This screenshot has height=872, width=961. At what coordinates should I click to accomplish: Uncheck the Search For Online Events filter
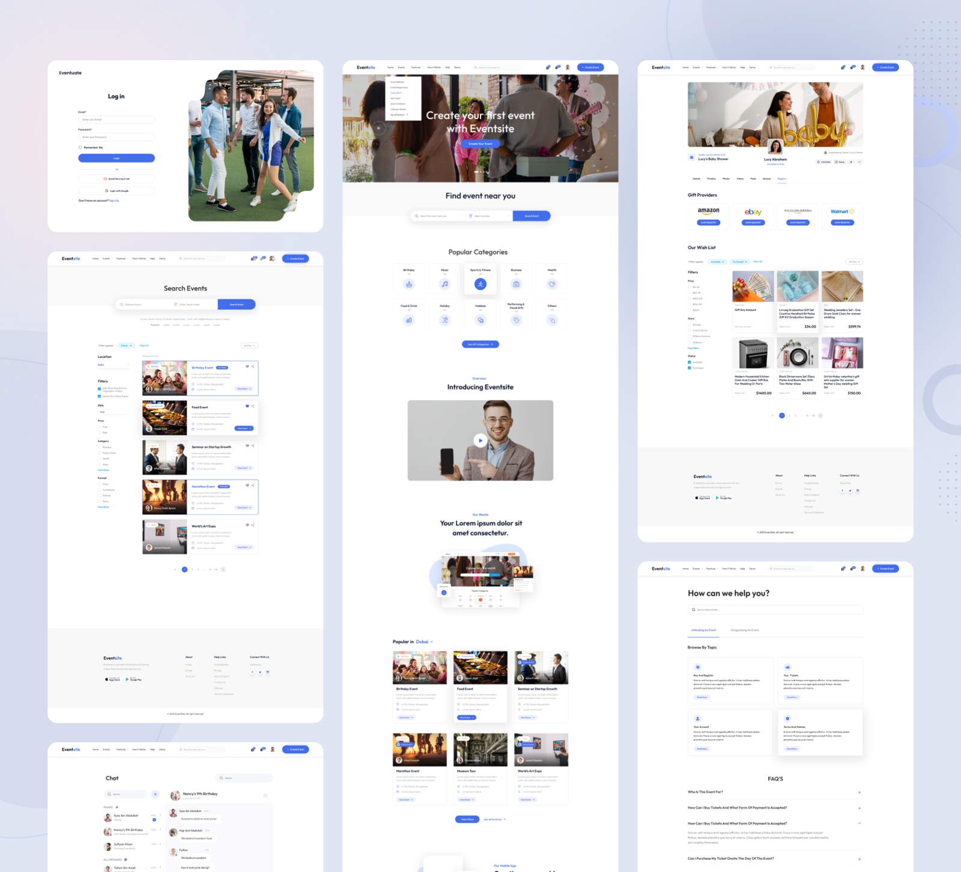tap(99, 396)
